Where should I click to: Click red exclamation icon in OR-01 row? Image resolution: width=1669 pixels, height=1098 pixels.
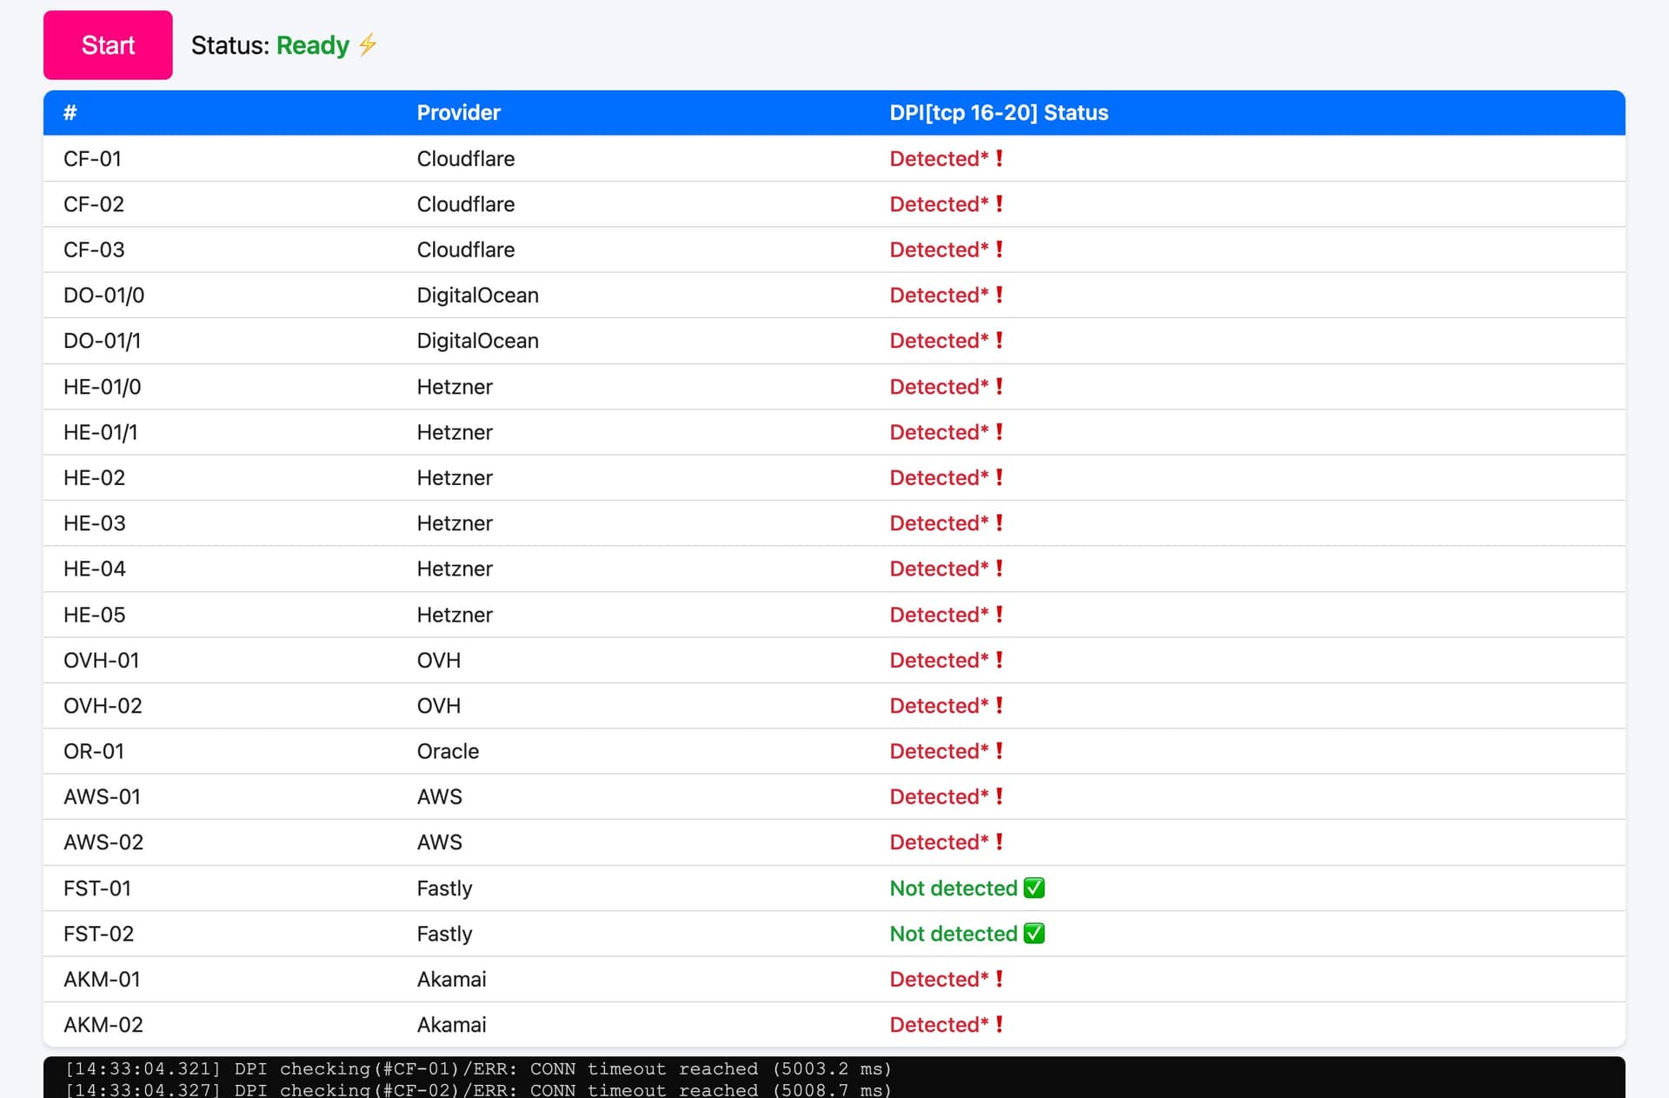click(1000, 751)
